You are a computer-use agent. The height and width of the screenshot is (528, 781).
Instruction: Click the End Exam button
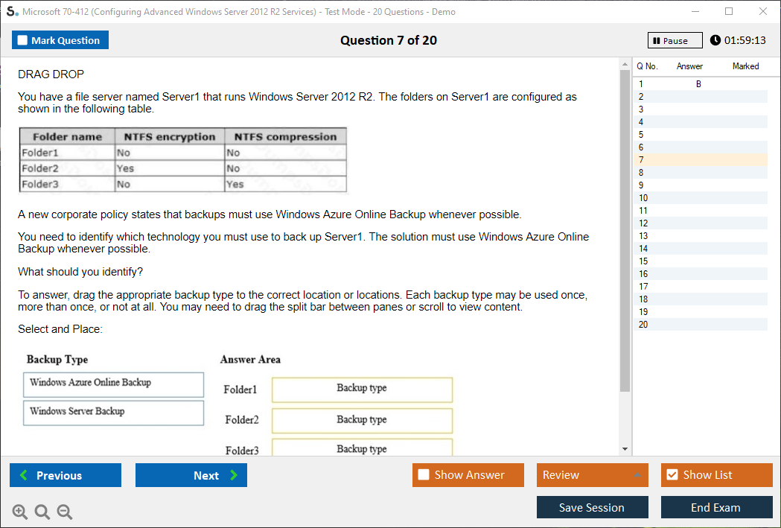point(716,507)
